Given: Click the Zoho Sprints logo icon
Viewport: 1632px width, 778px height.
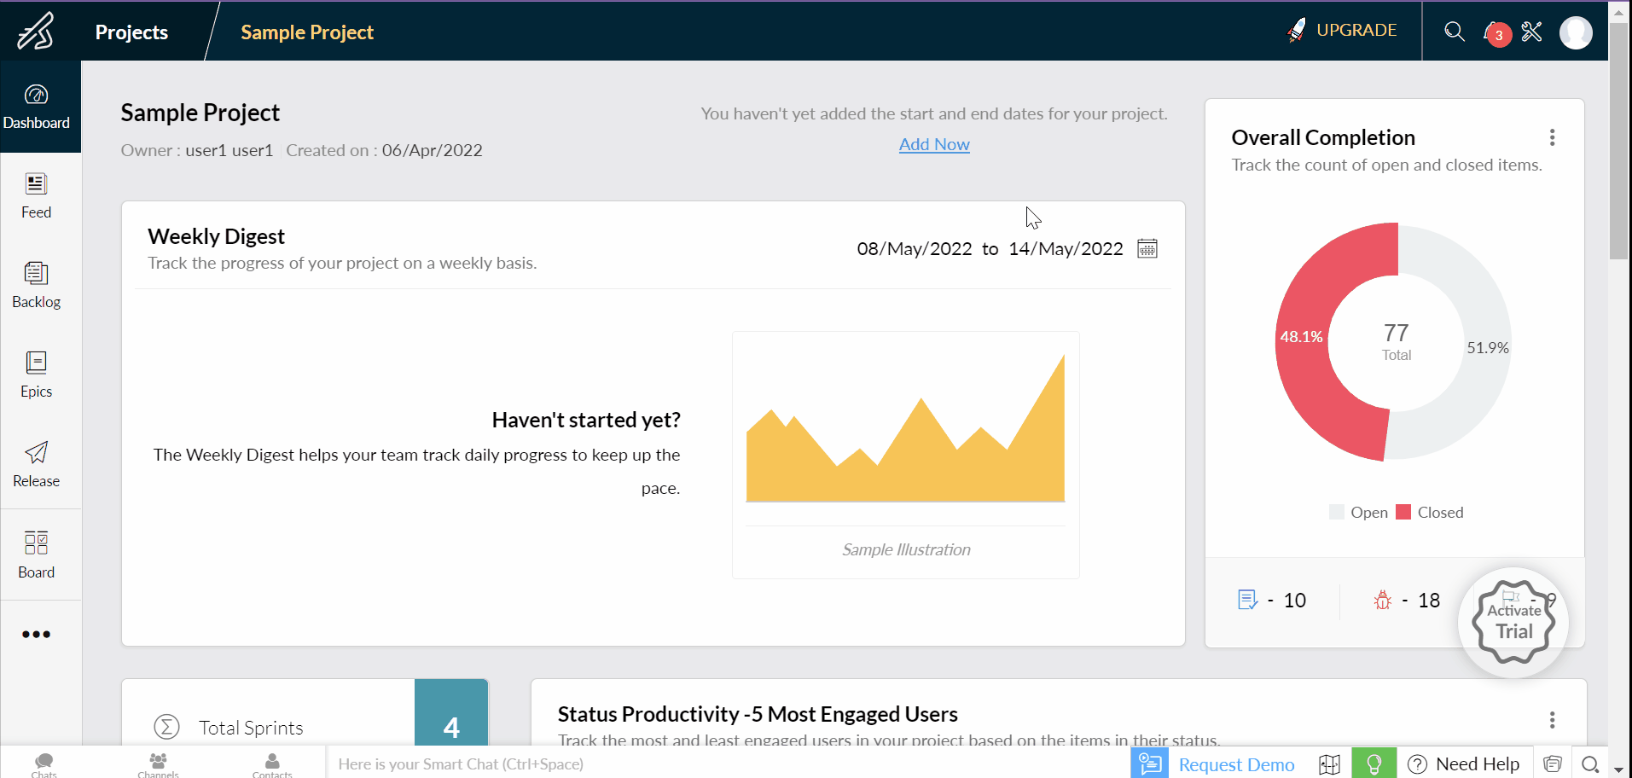Looking at the screenshot, I should coord(37,31).
